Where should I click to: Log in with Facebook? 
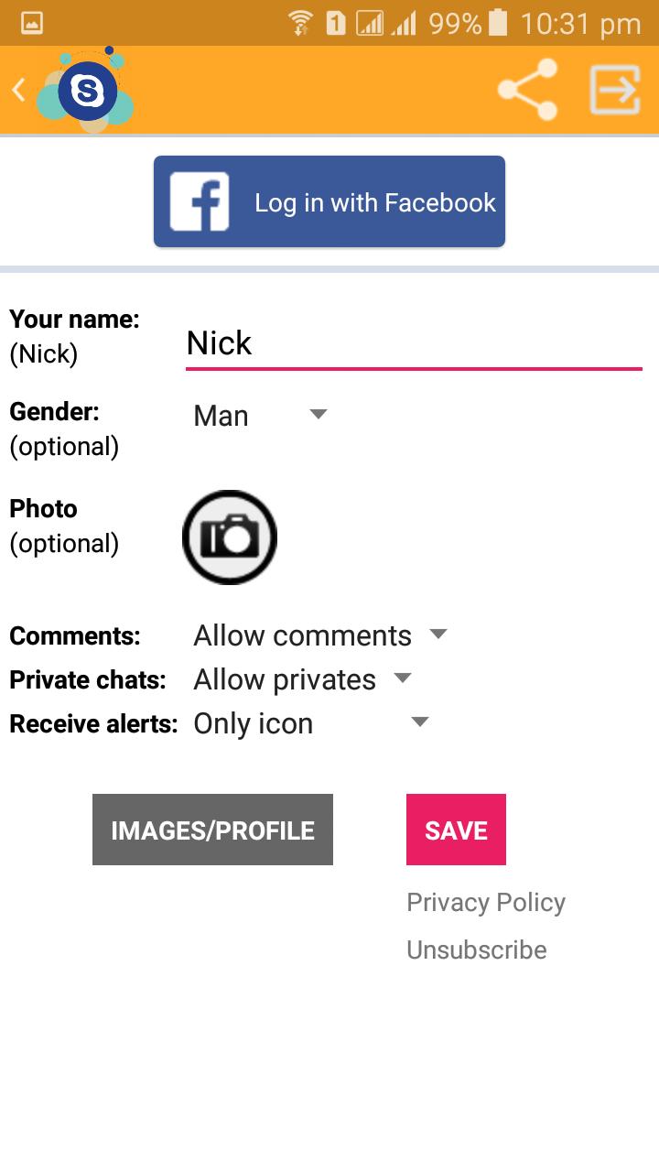coord(329,201)
